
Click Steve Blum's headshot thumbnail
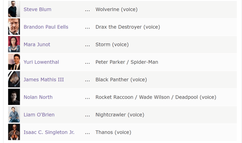click(14, 9)
